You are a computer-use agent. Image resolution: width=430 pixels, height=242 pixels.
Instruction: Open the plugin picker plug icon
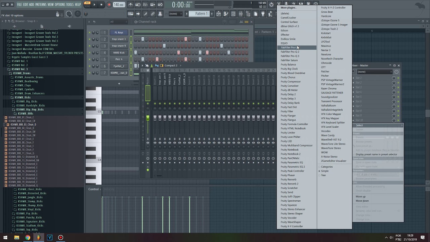coord(263,14)
